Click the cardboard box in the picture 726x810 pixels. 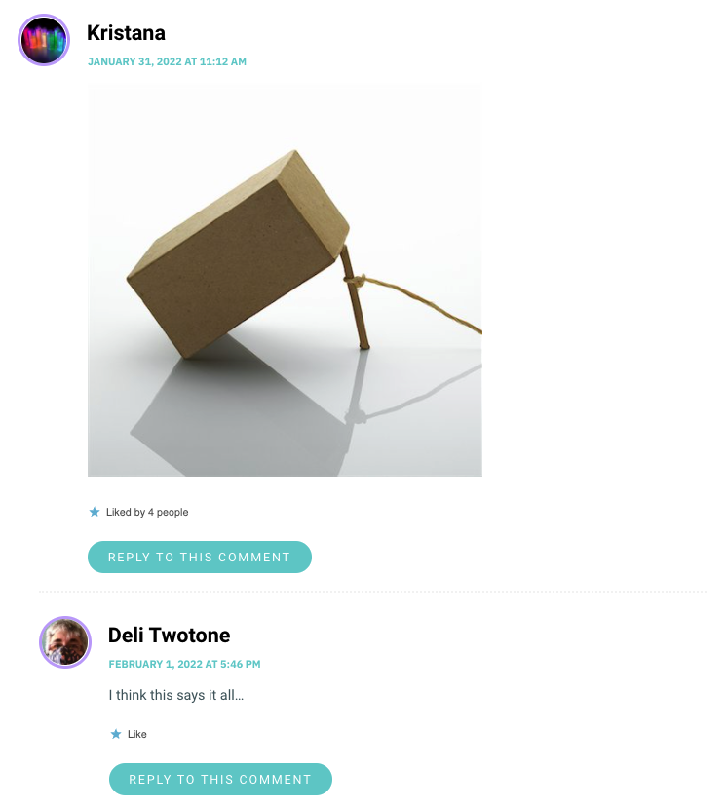(238, 254)
